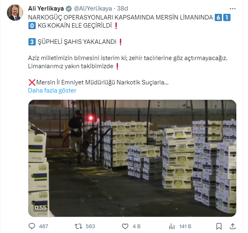Click the Ali Yerlikaya display name
The image size is (248, 233).
pos(46,9)
